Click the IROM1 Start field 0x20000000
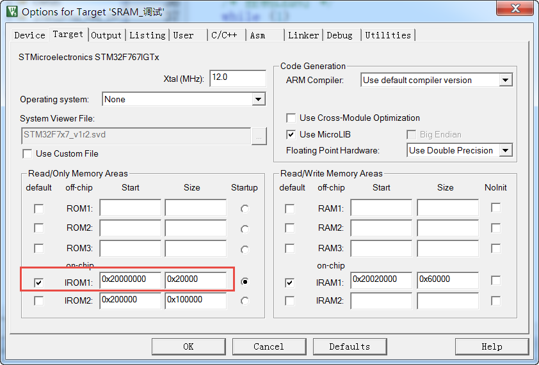This screenshot has width=539, height=365. 131,280
